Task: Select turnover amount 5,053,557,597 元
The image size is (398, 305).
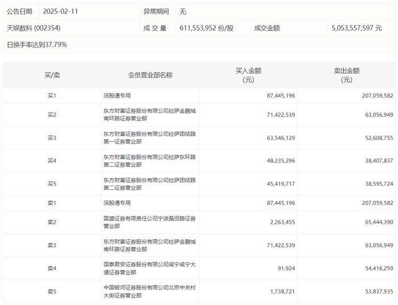Action: tap(356, 28)
